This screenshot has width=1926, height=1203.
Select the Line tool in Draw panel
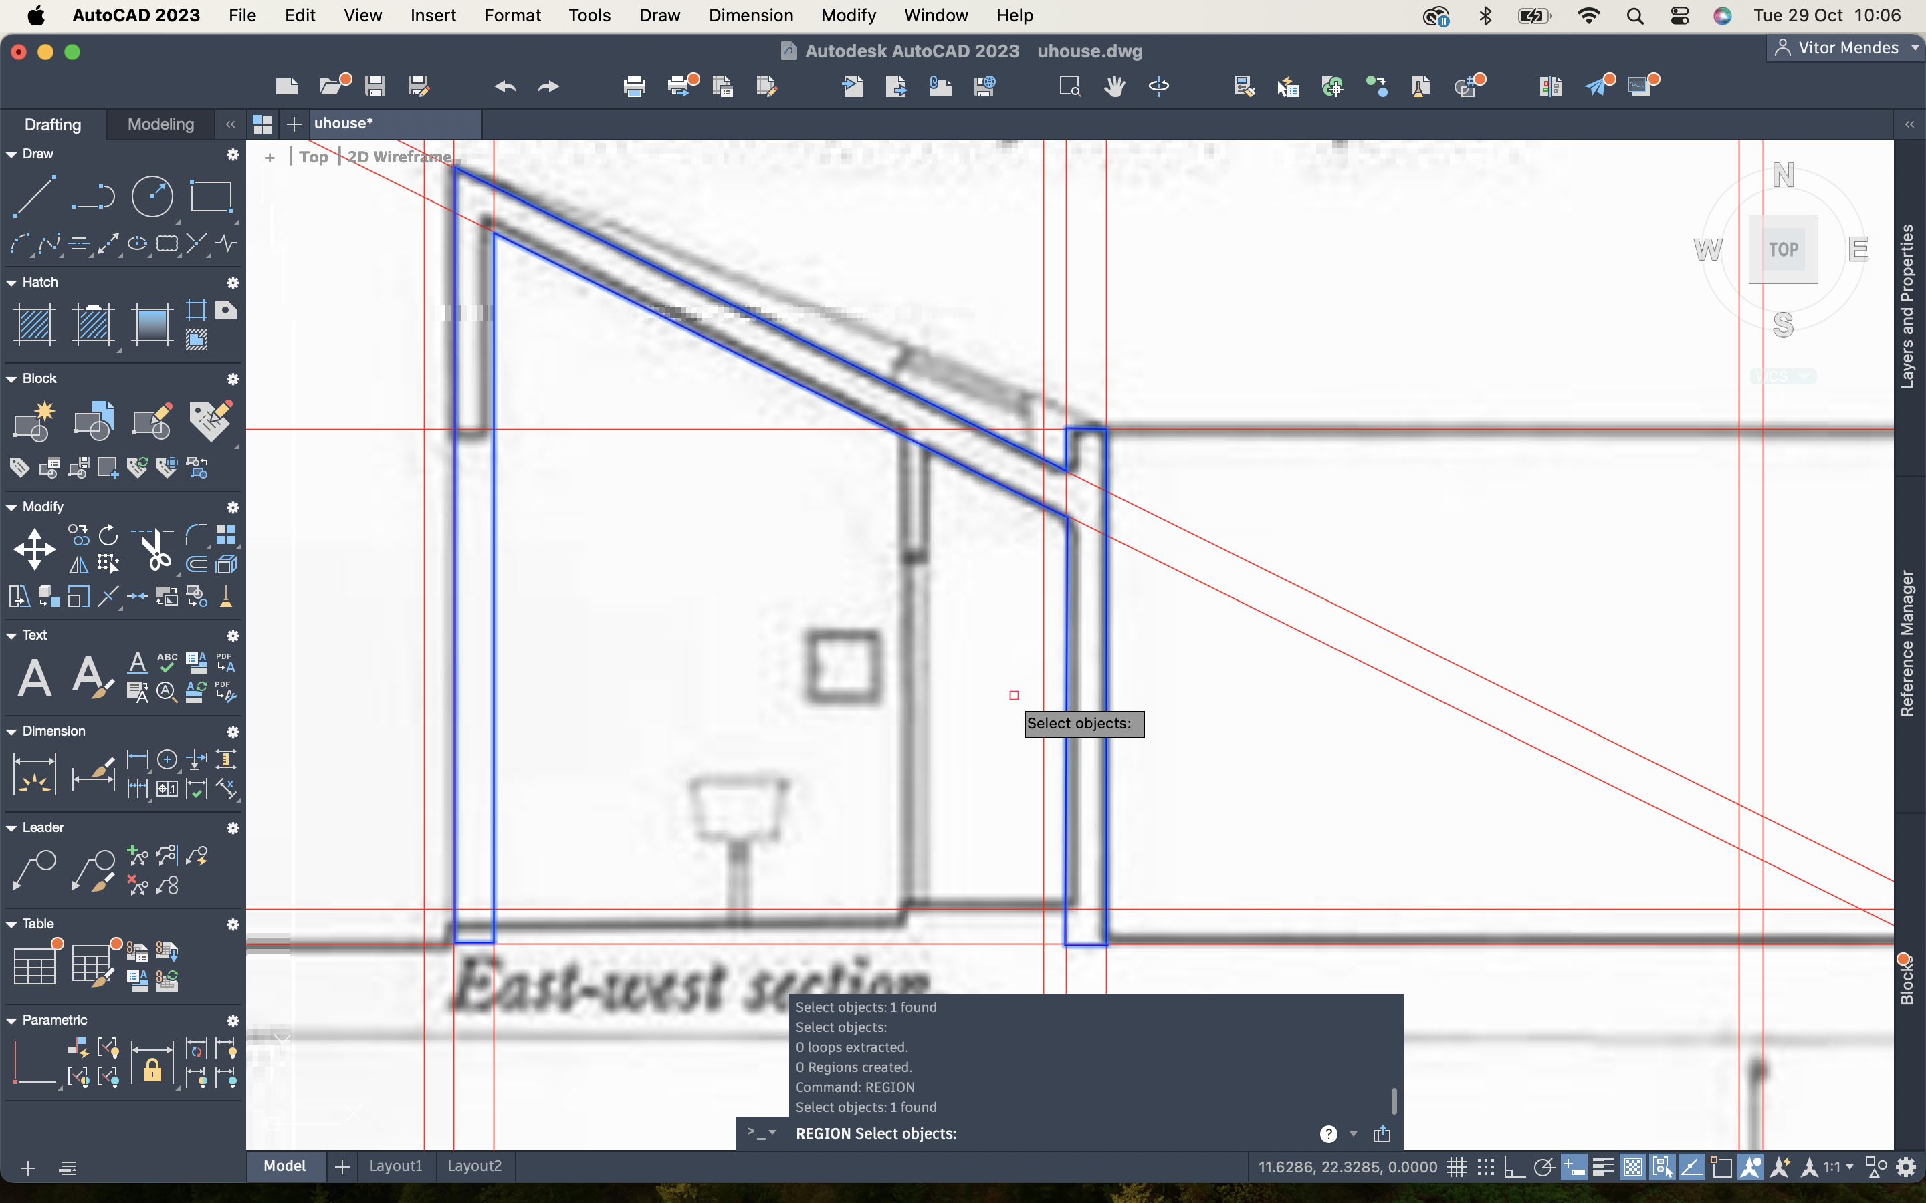click(x=34, y=196)
